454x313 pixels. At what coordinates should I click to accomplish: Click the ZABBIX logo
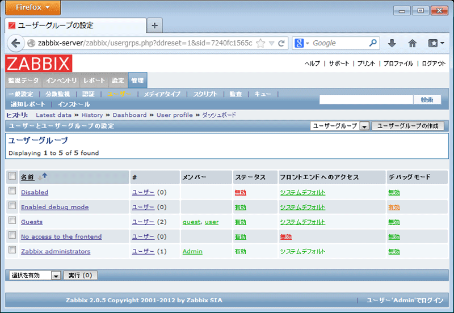tap(39, 63)
